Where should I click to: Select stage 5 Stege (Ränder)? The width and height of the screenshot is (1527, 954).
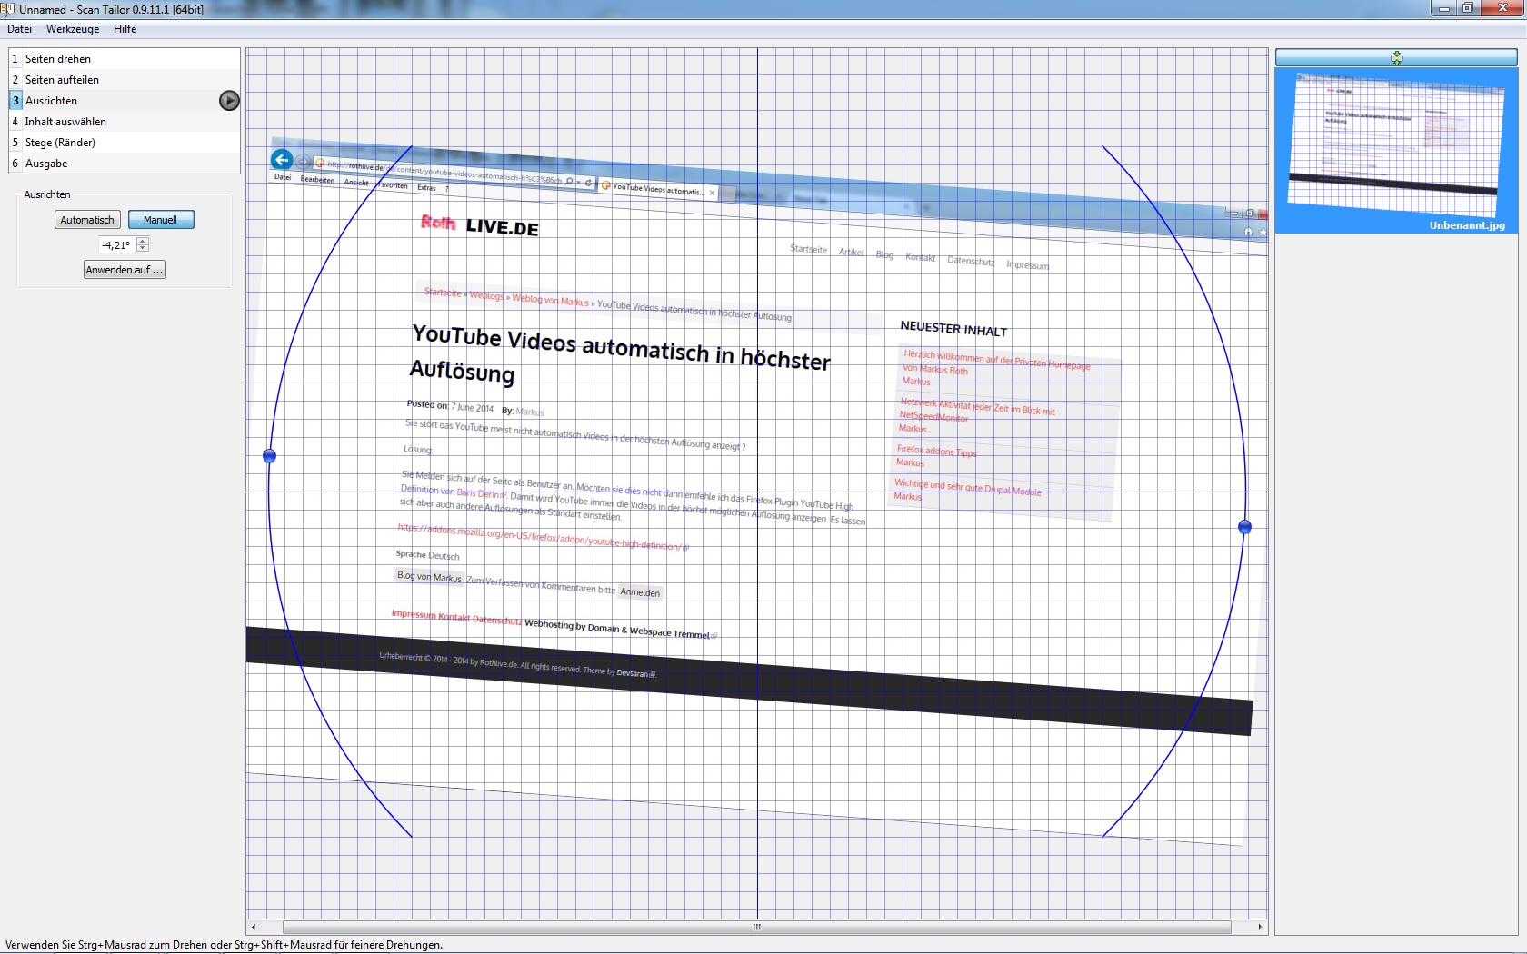pos(125,143)
